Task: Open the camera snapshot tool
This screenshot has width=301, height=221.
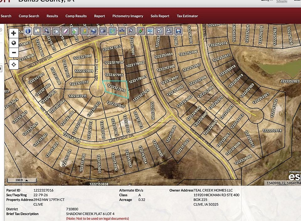Action: coord(103,31)
